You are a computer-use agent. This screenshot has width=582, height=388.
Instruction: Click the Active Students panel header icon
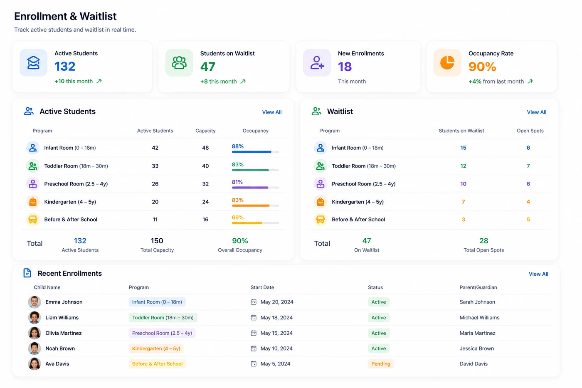pos(29,111)
